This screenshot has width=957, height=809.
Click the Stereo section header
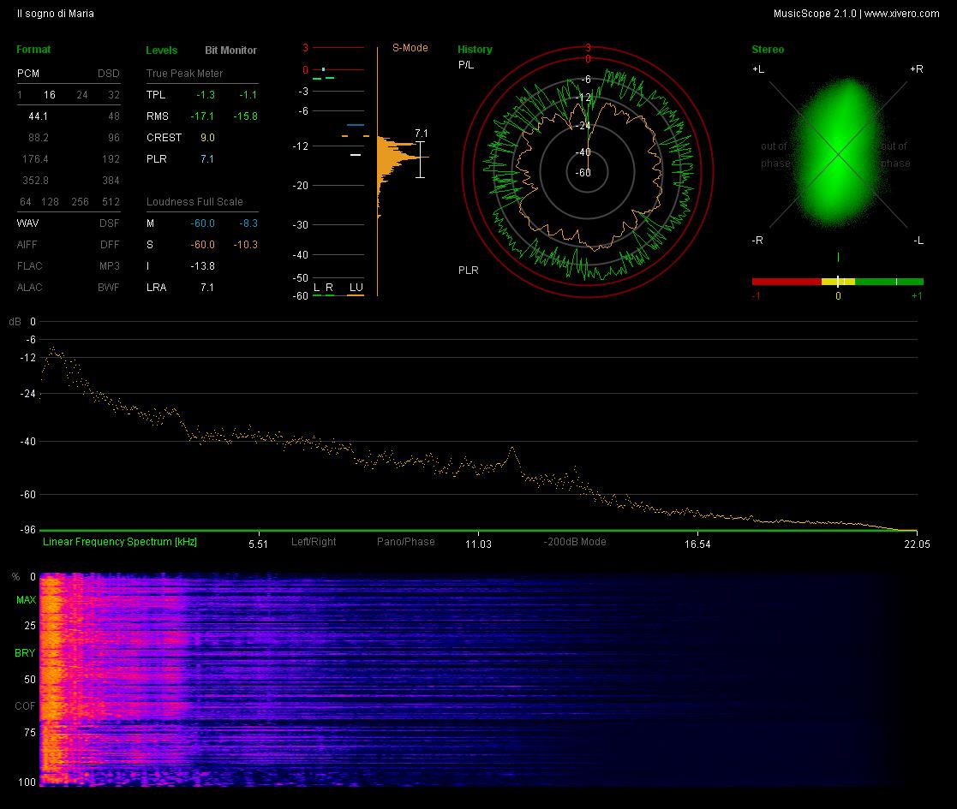(x=768, y=50)
